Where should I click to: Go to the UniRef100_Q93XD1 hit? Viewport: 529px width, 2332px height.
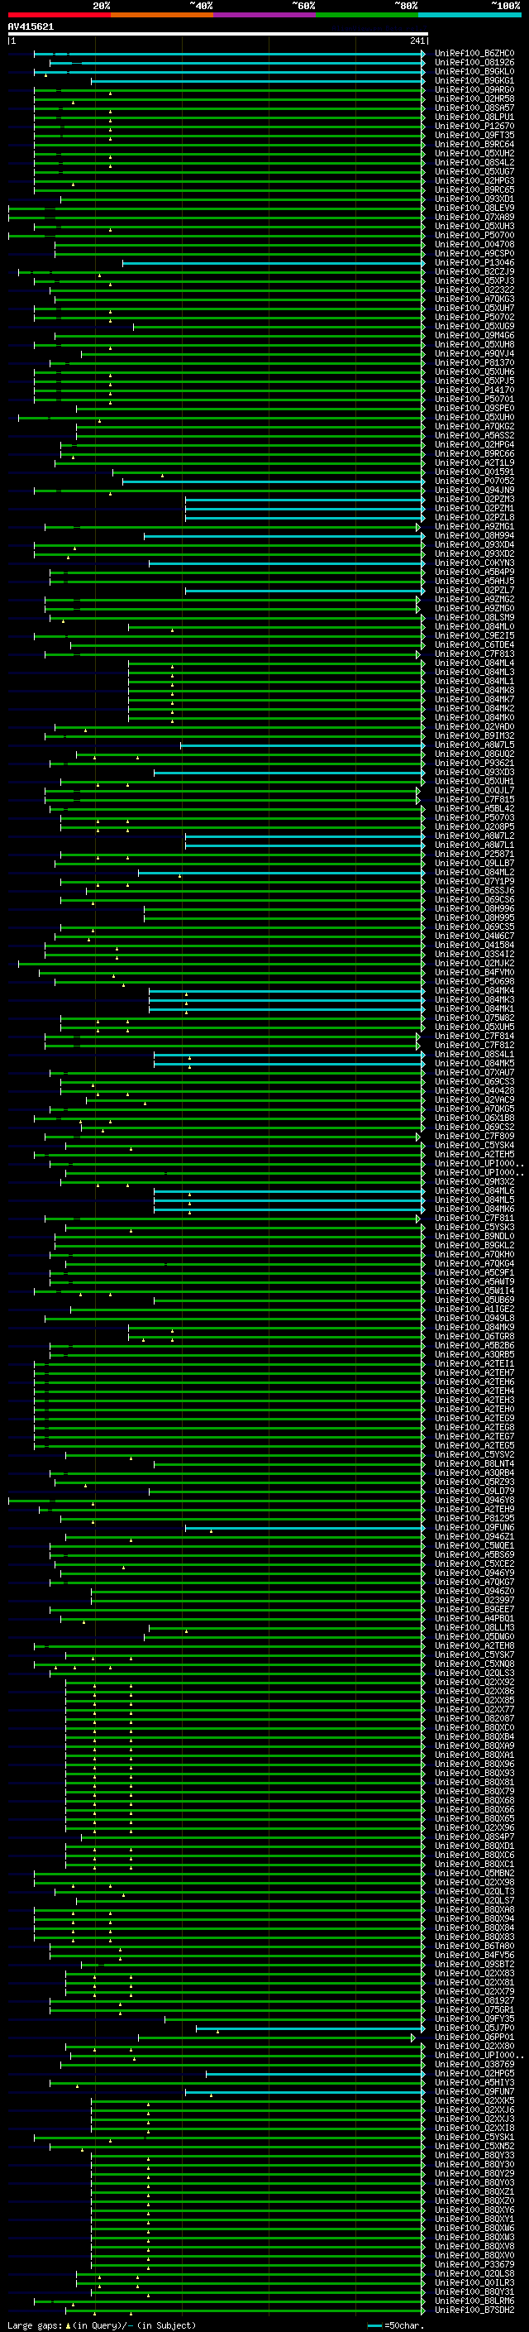click(474, 199)
